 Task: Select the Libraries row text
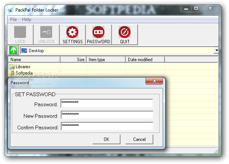point(23,67)
